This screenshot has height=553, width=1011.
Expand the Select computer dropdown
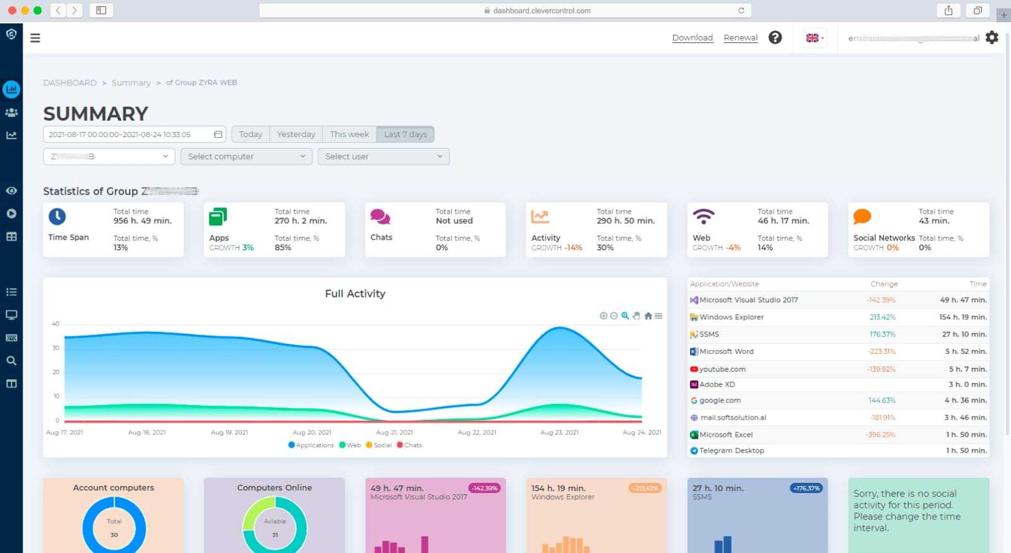(246, 157)
